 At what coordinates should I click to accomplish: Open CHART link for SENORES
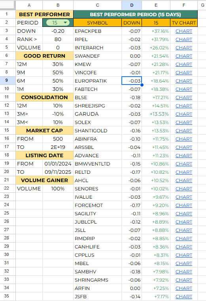(x=184, y=189)
